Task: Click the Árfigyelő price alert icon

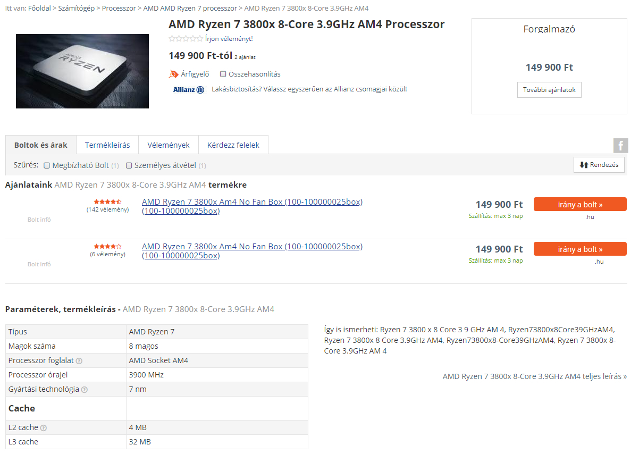Action: (173, 74)
